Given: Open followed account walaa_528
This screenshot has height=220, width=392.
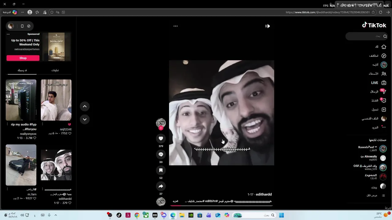Looking at the screenshot, I should tap(370, 167).
